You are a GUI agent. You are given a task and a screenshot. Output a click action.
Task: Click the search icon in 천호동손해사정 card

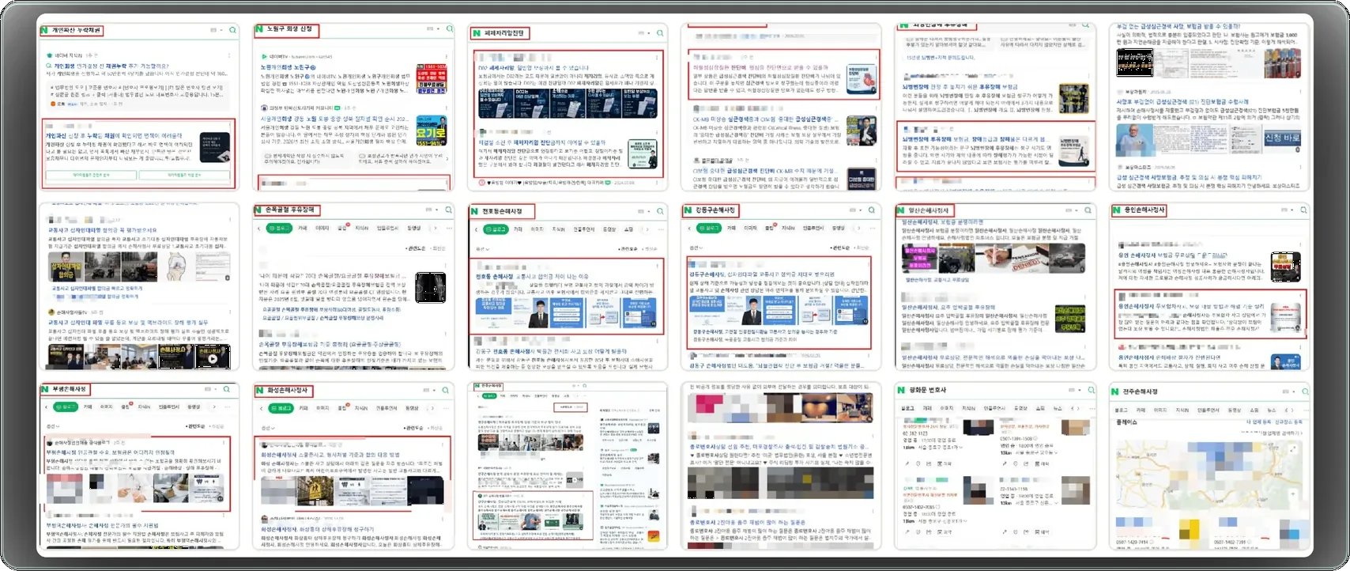click(x=661, y=210)
